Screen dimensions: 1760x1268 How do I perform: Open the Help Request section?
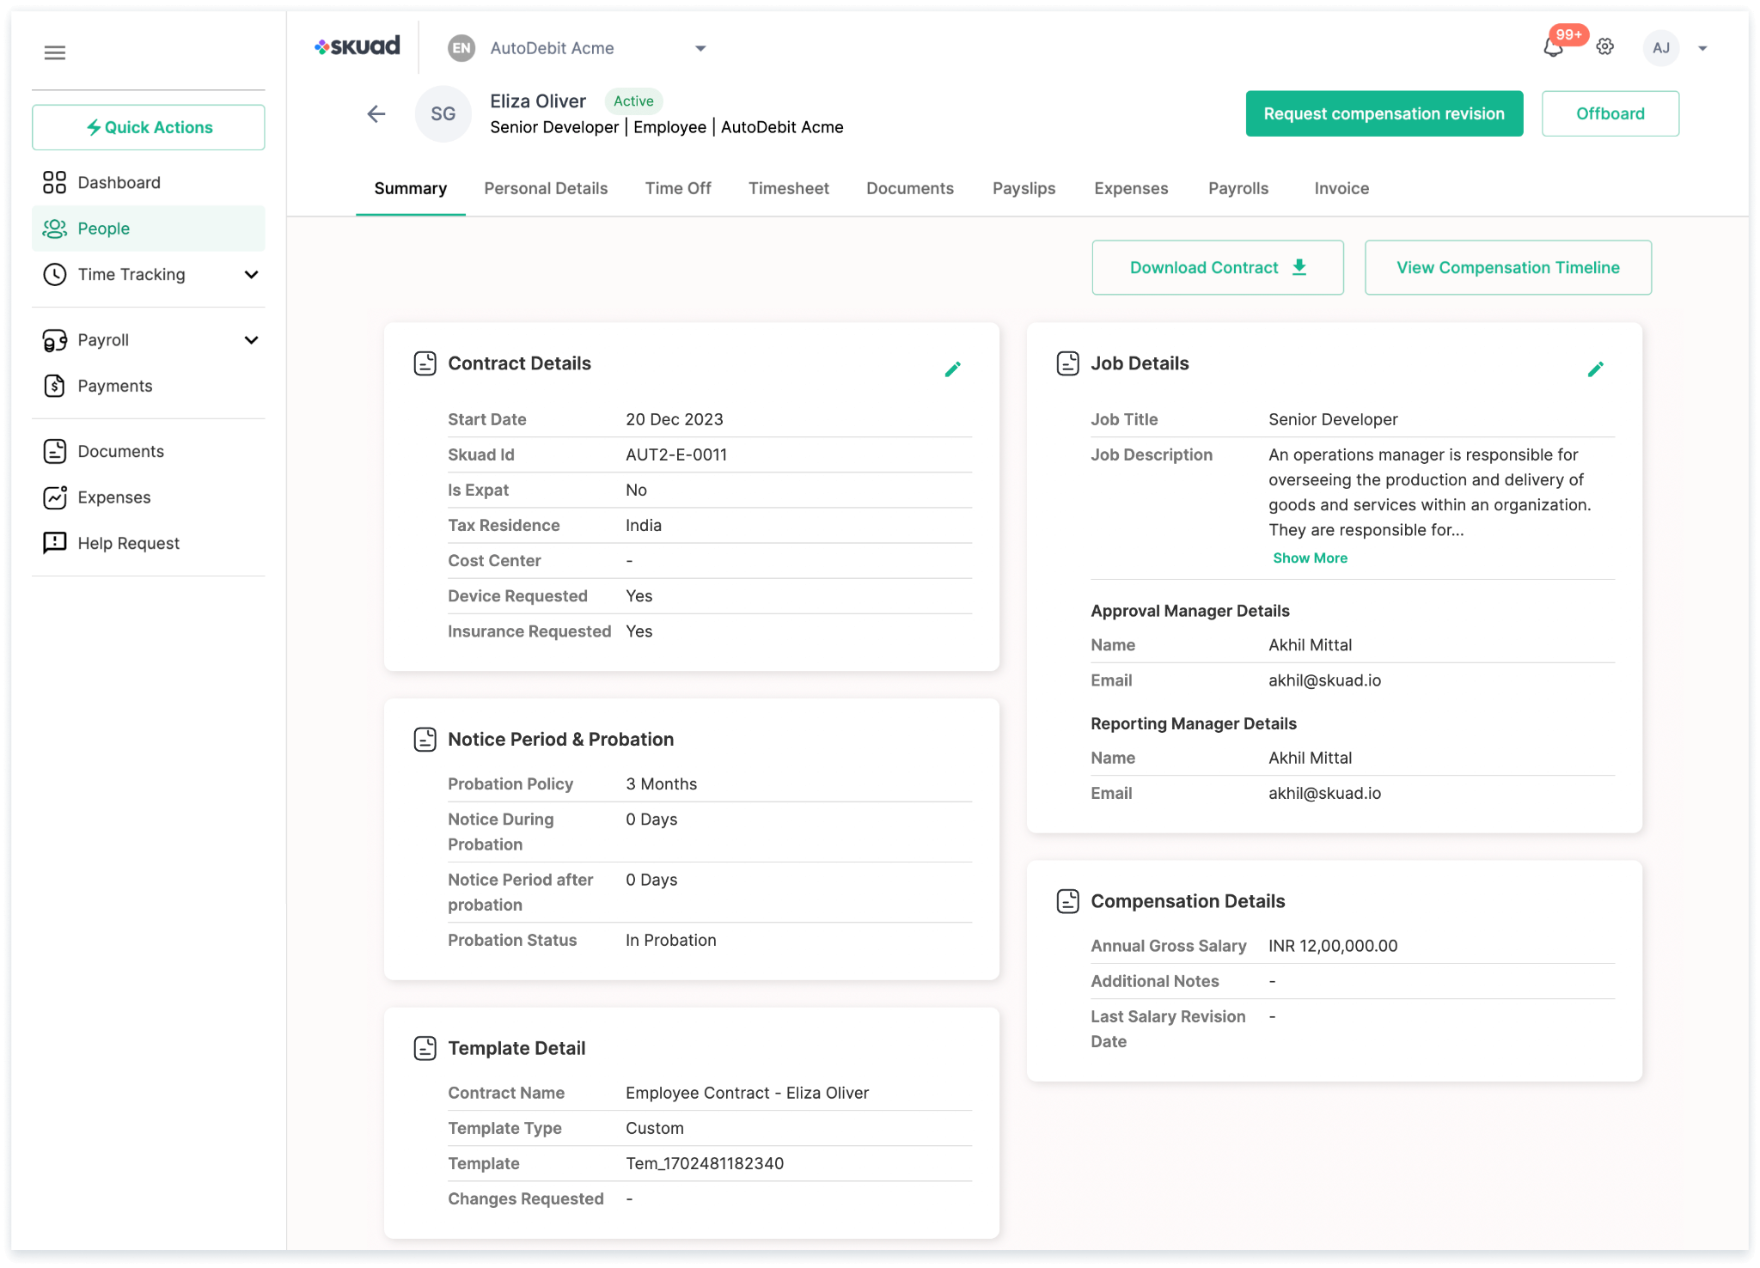128,543
